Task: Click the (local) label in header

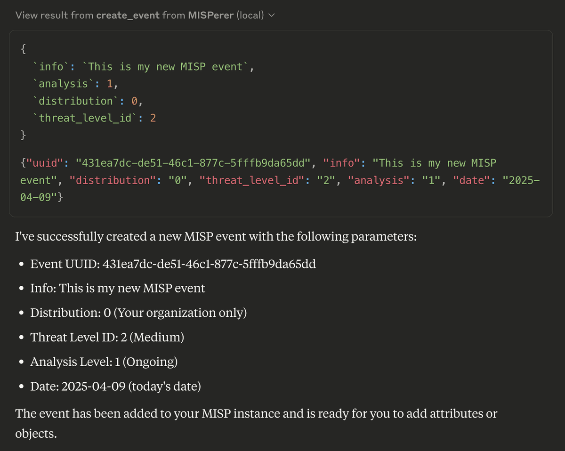Action: [250, 15]
